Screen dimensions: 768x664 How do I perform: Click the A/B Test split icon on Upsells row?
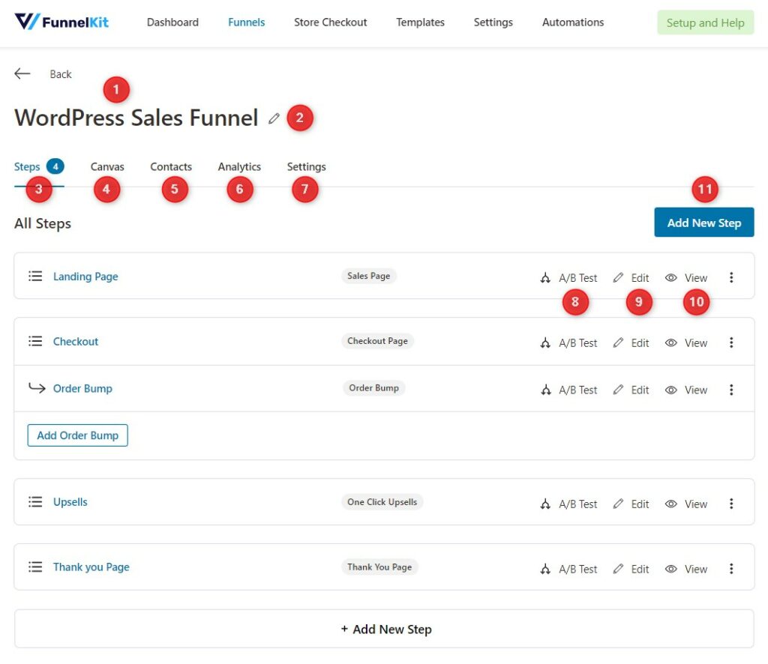coord(545,504)
